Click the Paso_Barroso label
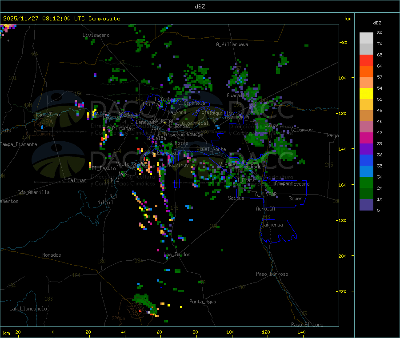 pos(272,274)
